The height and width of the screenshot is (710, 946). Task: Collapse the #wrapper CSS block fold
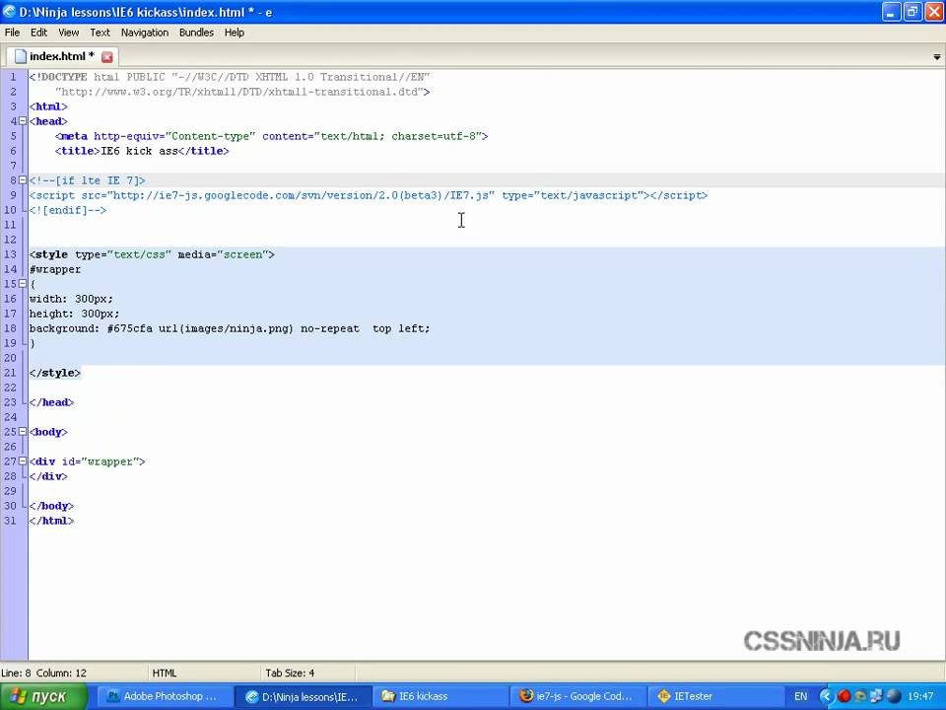(x=23, y=284)
